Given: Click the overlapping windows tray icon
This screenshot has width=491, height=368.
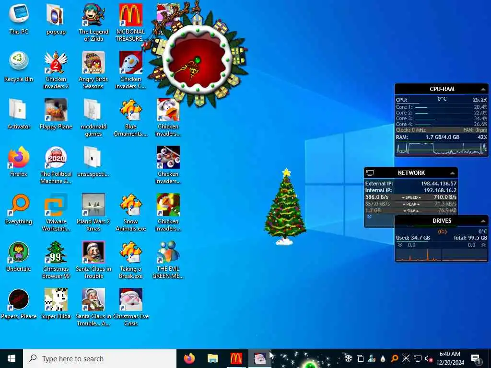Looking at the screenshot, I should [x=360, y=358].
